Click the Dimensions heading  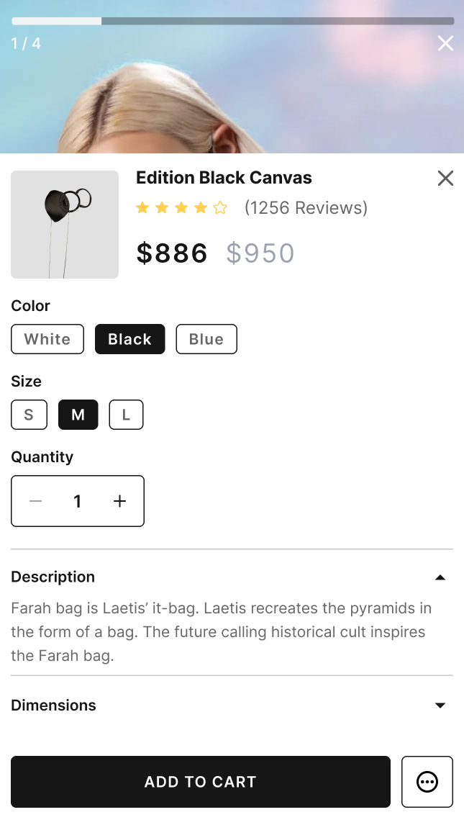coord(53,705)
